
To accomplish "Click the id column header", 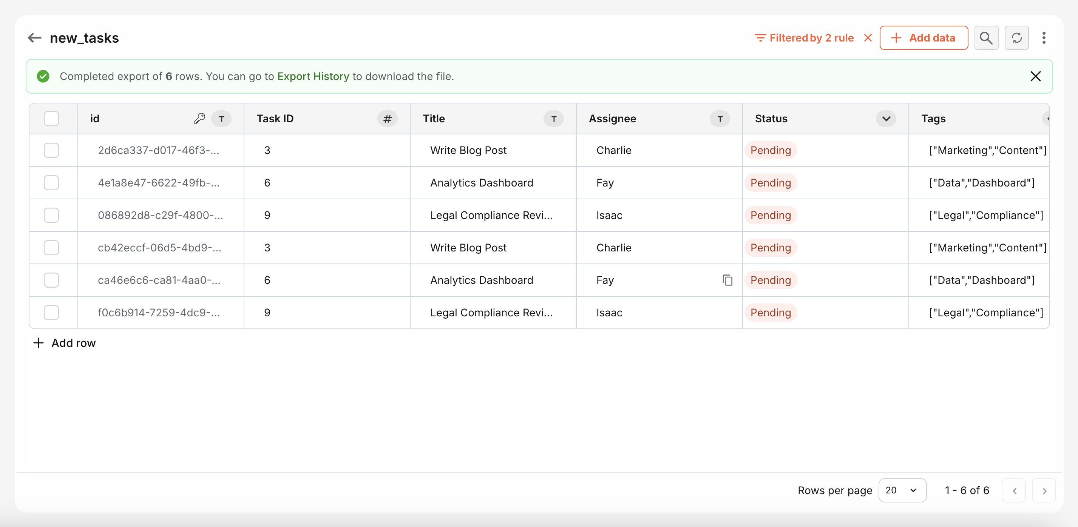I will point(161,119).
